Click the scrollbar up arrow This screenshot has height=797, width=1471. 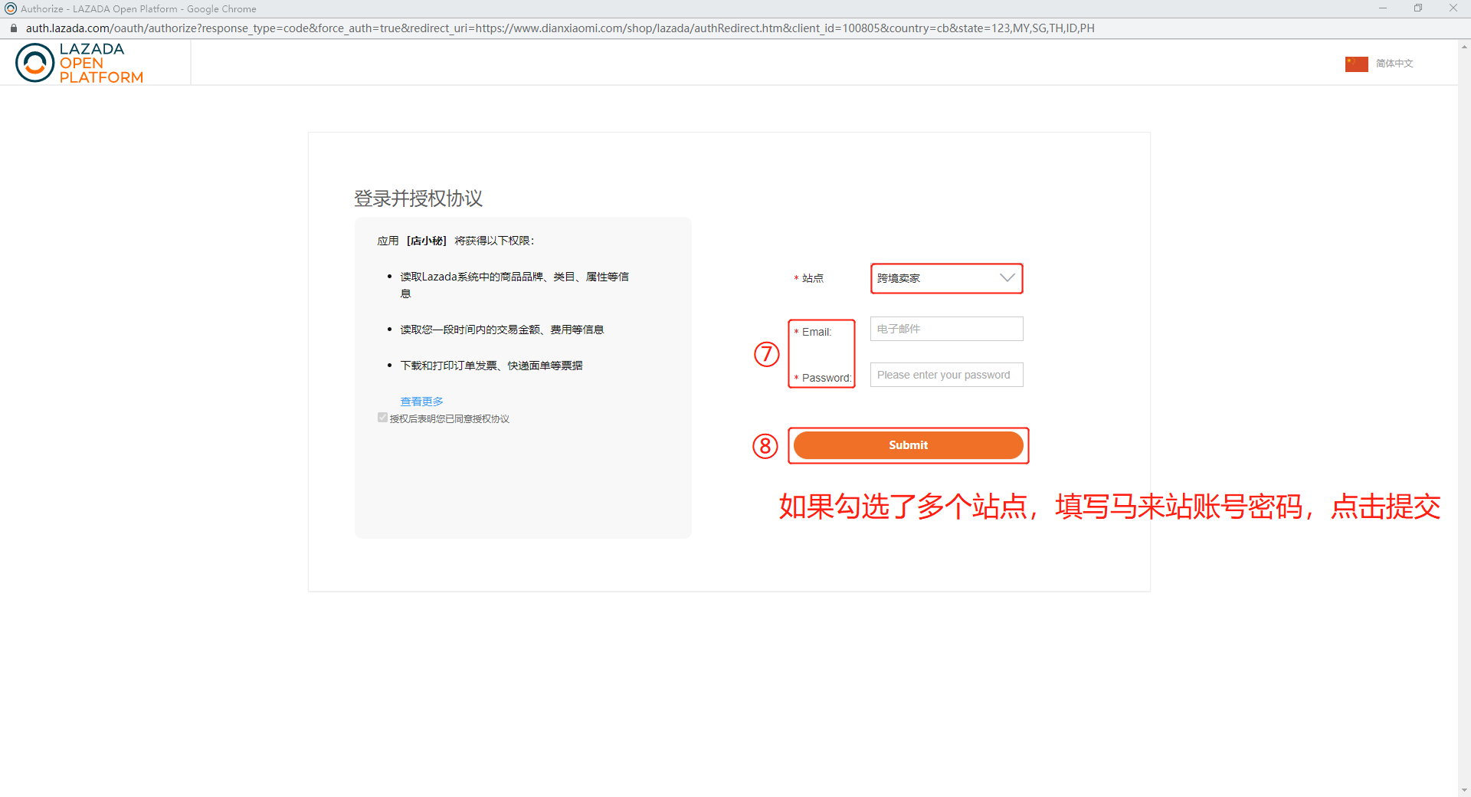[x=1464, y=48]
